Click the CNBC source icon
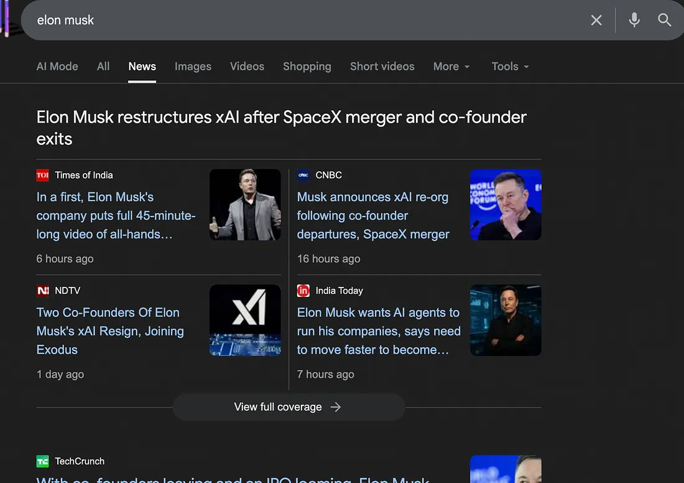684x483 pixels. pyautogui.click(x=303, y=175)
